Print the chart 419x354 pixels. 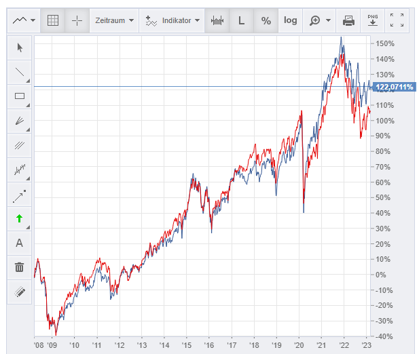click(348, 20)
